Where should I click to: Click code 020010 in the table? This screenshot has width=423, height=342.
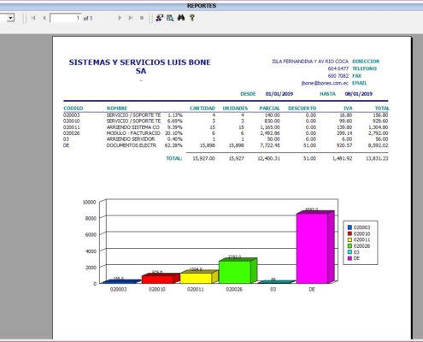point(72,121)
